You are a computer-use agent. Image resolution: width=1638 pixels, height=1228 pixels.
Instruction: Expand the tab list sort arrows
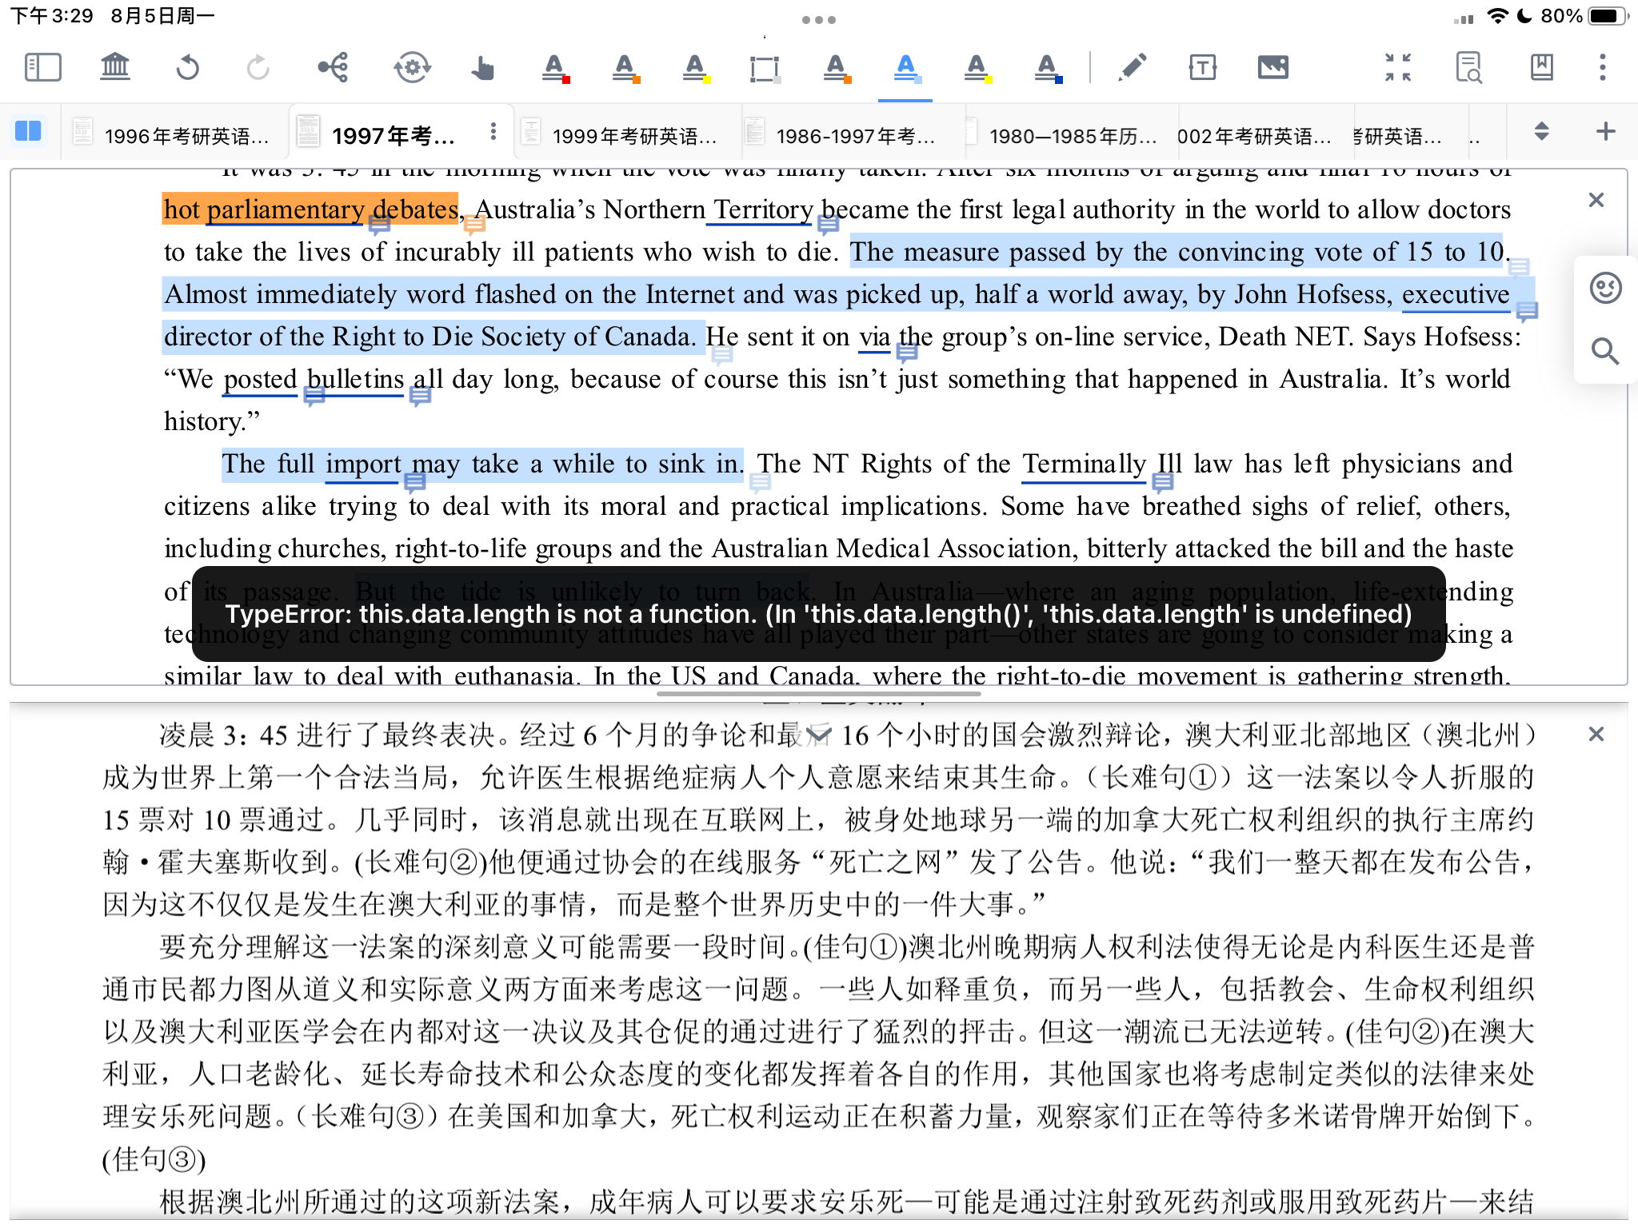(1541, 132)
